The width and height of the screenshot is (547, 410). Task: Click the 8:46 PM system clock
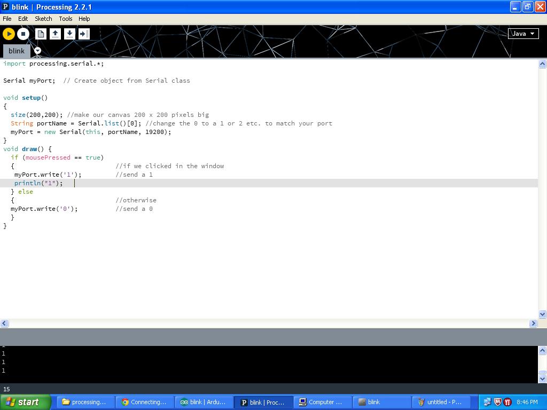tap(527, 403)
